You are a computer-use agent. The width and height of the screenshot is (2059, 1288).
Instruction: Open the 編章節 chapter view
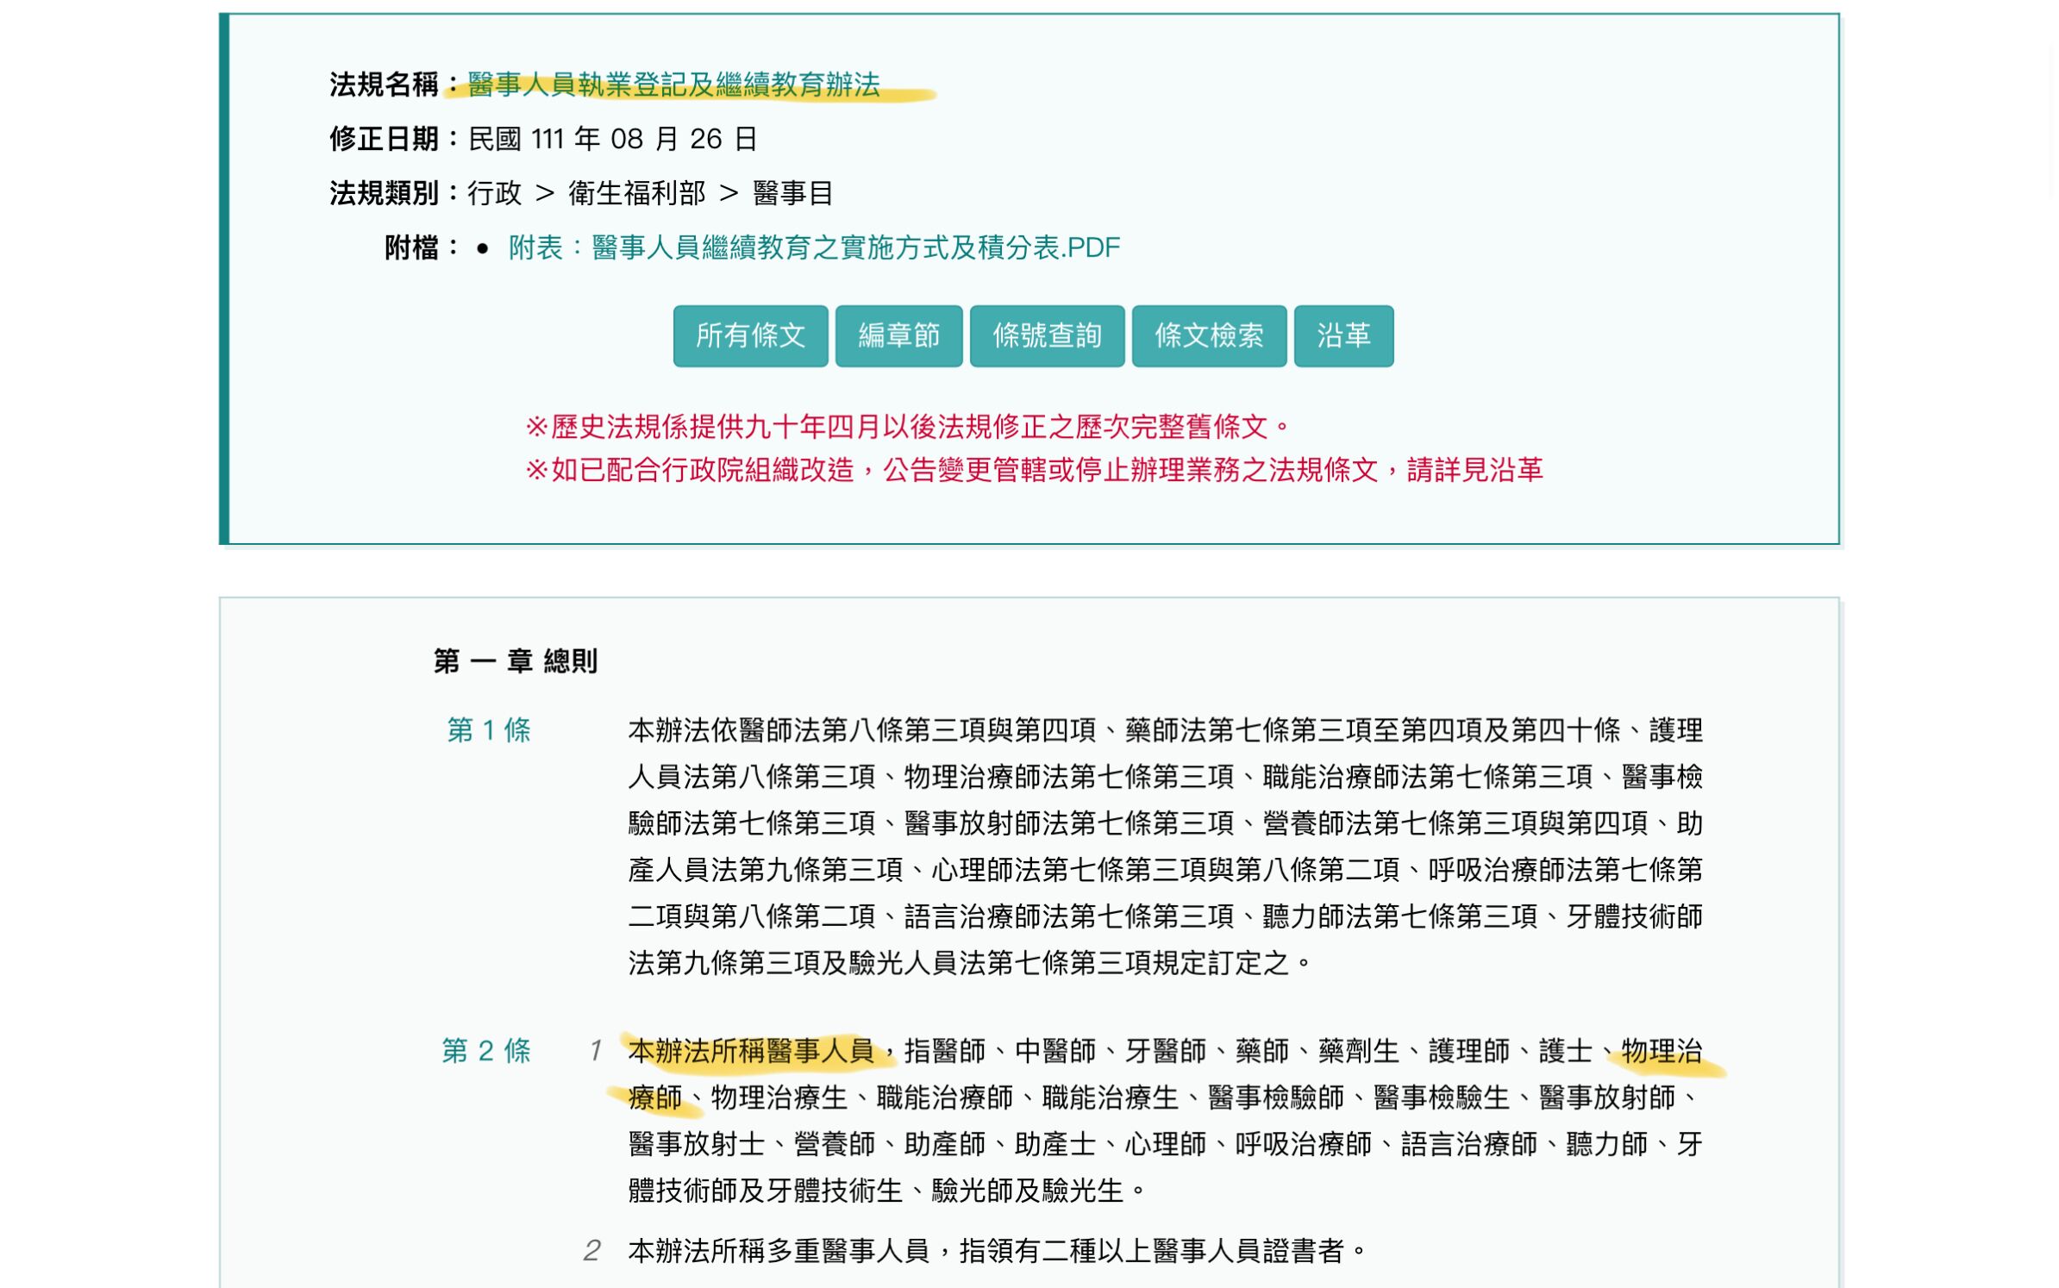point(898,335)
